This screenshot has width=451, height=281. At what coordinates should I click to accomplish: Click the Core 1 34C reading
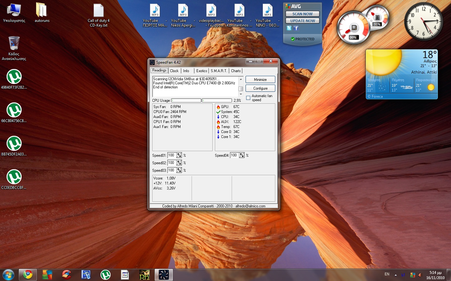[x=228, y=137]
